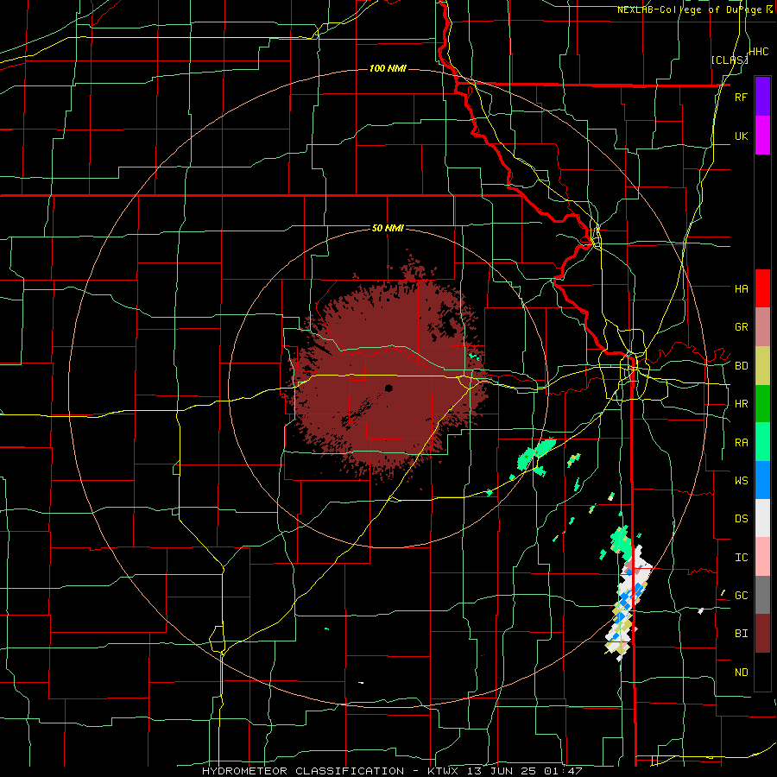The image size is (777, 777).
Task: Click the BD yellow legend swatch
Action: (762, 366)
